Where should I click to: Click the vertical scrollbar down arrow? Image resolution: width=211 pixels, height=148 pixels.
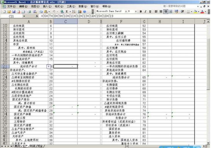pyautogui.click(x=208, y=143)
